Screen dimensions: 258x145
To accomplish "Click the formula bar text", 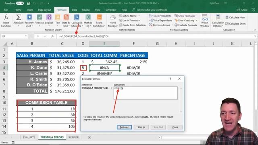I will (84, 36).
